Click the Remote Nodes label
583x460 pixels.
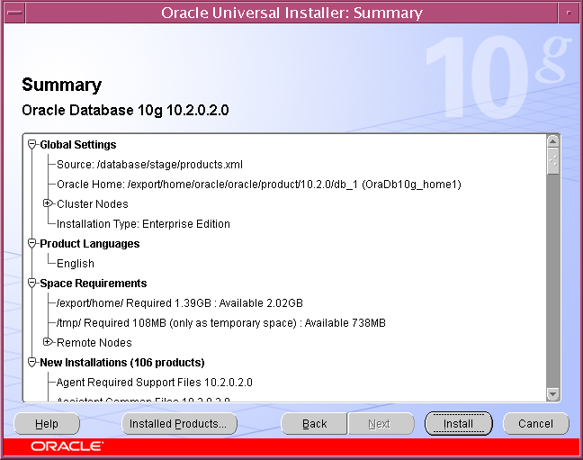[94, 342]
